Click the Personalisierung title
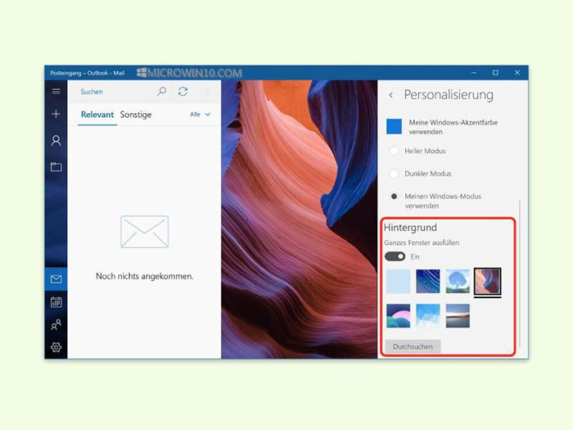The image size is (573, 430). tap(449, 95)
